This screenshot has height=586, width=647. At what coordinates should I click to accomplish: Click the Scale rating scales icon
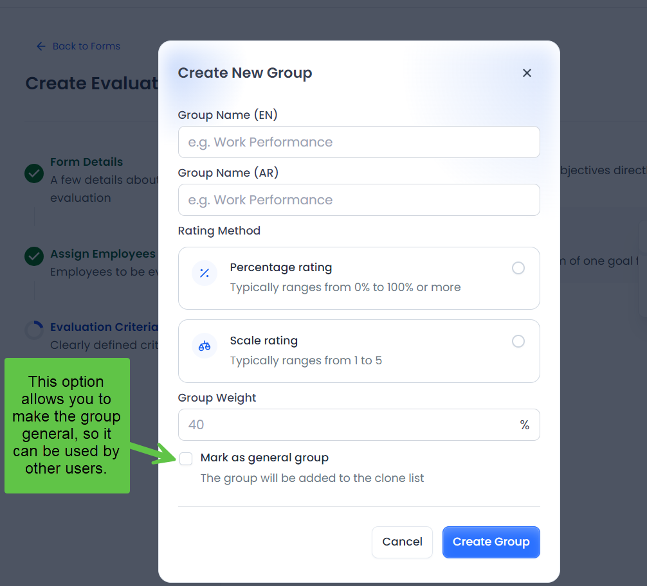tap(205, 346)
